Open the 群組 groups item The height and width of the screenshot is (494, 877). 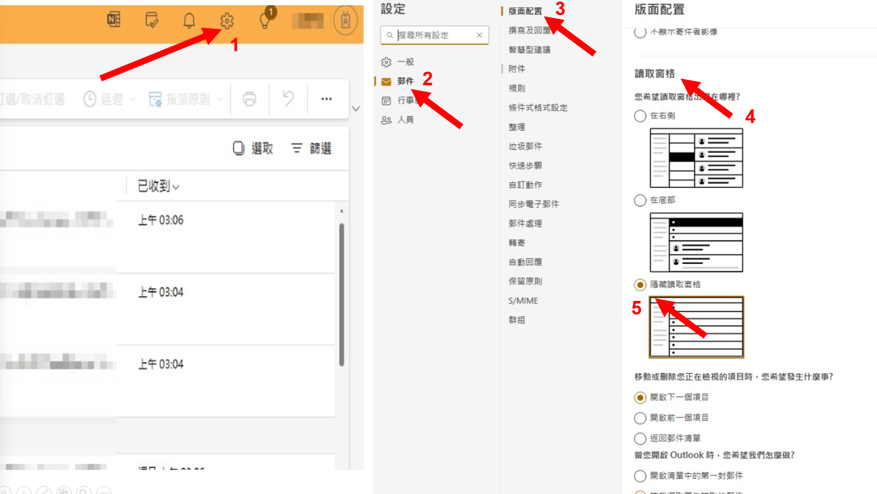[x=517, y=320]
